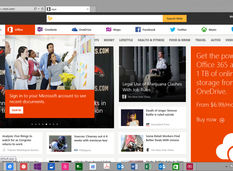The width and height of the screenshot is (233, 171).
Task: Click Buy now in the Office 365 ad
Action: click(x=206, y=119)
